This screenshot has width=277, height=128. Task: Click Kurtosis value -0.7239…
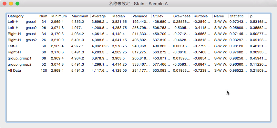[202, 71]
